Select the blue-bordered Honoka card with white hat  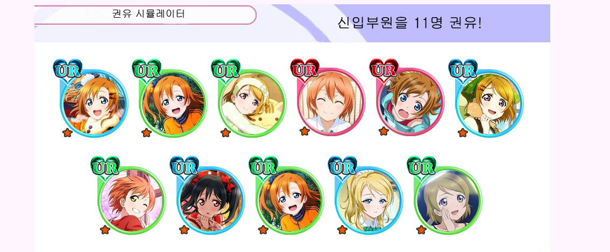point(94,103)
